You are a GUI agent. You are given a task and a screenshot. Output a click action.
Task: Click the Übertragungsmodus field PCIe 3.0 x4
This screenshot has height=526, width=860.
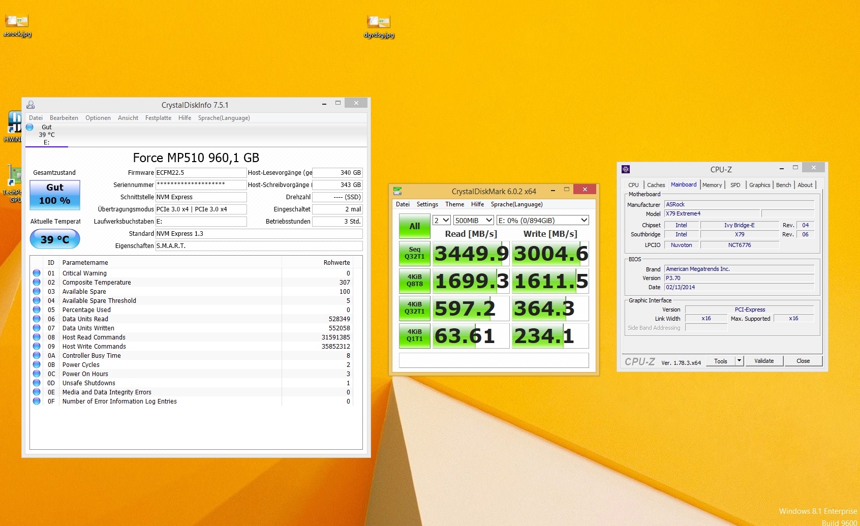201,209
